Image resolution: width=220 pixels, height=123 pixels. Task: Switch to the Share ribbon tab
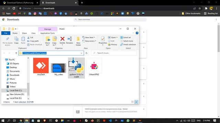(x=24, y=33)
